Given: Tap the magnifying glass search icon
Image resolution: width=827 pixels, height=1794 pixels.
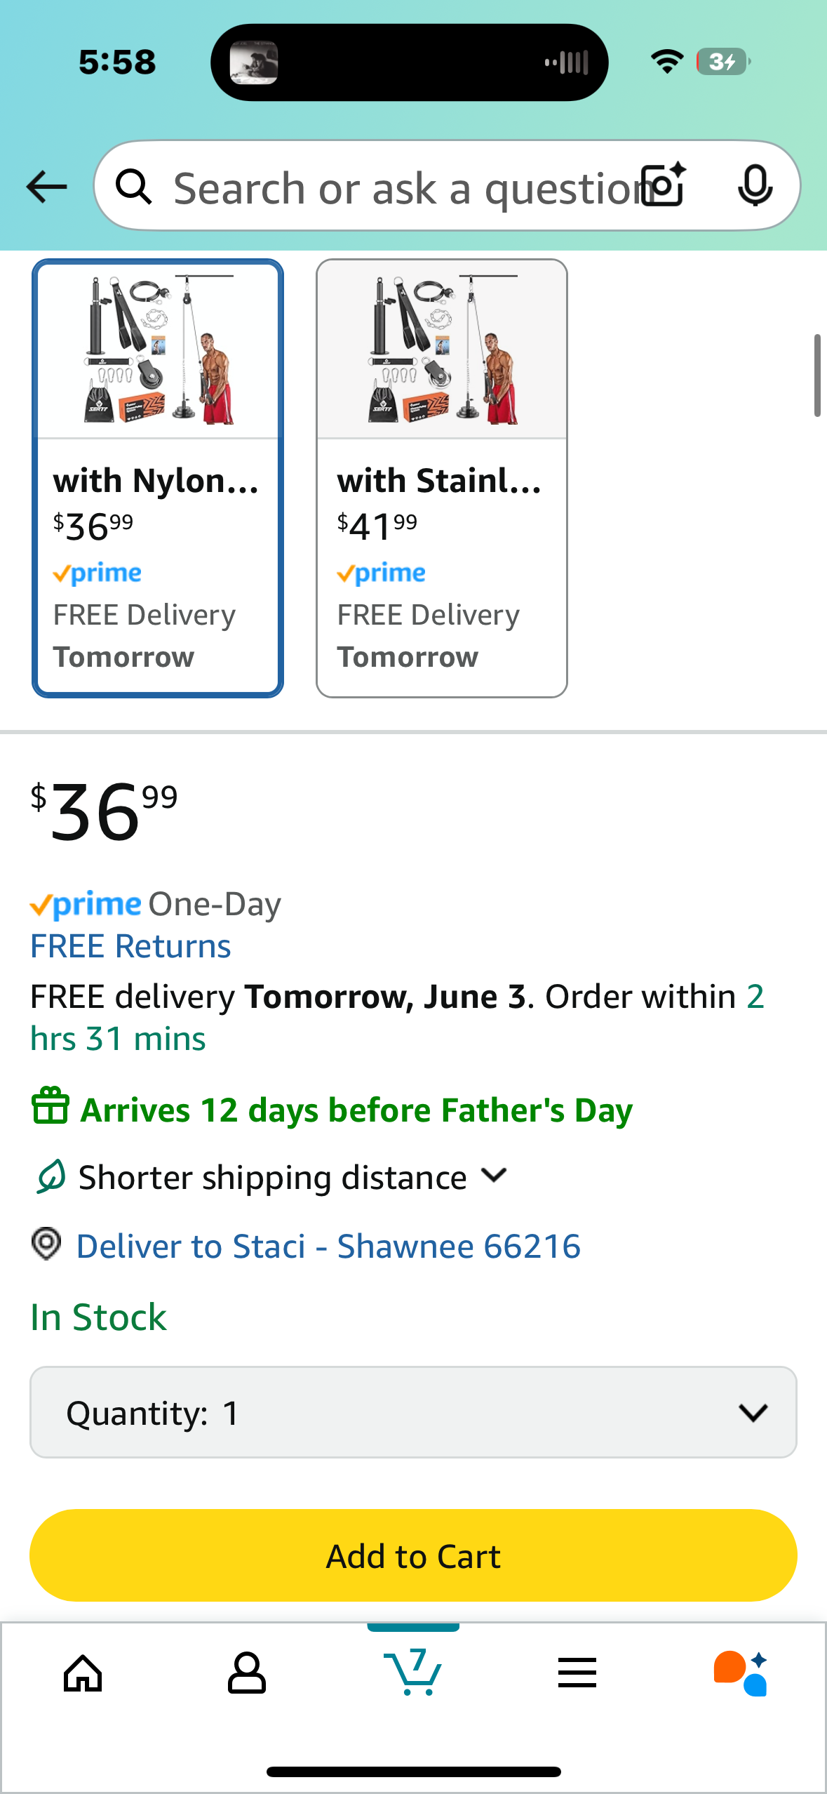Looking at the screenshot, I should pos(133,187).
